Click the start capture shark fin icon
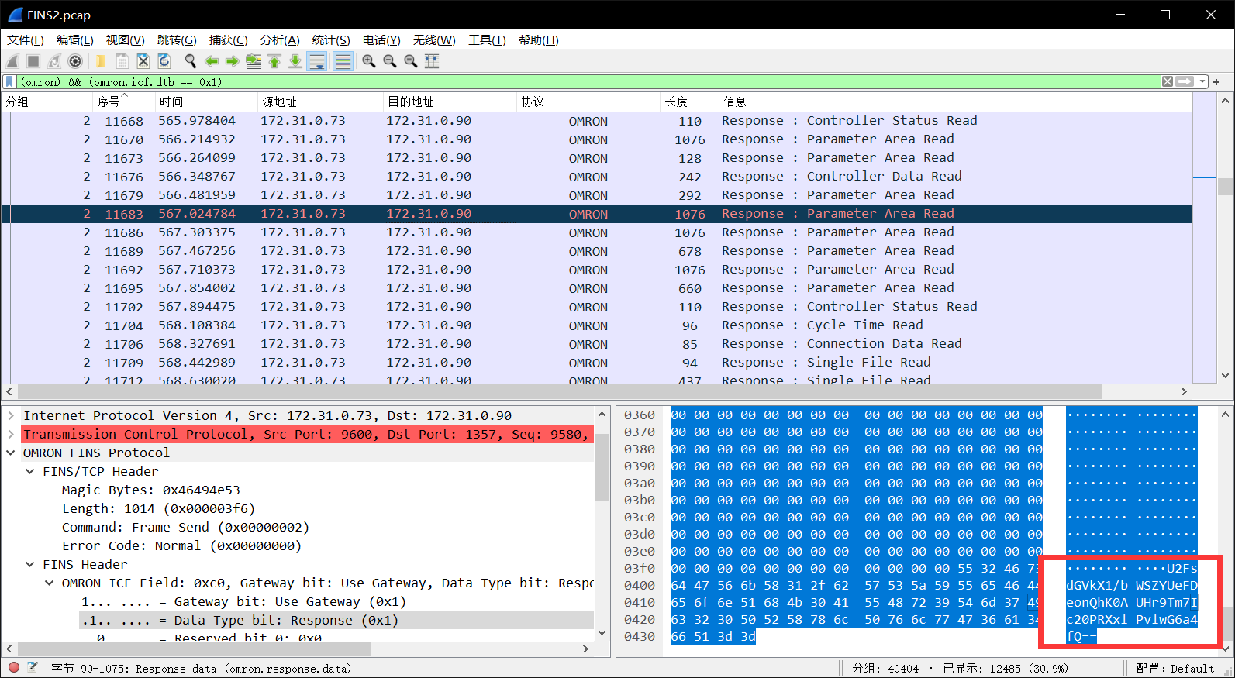 [12, 61]
